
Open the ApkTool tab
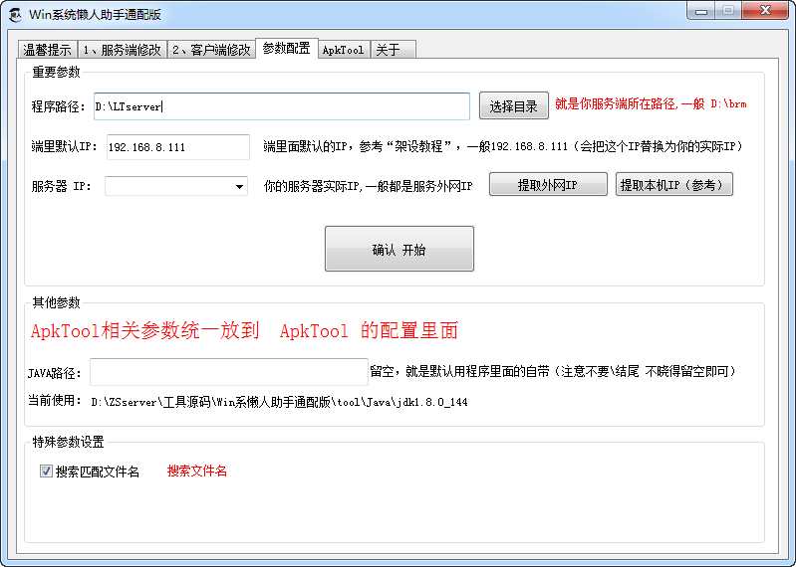tap(344, 50)
